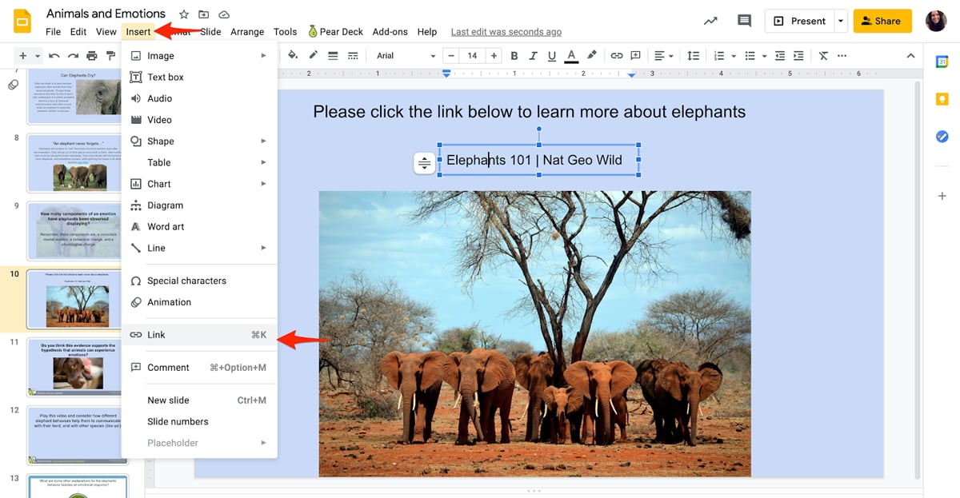
Task: Open the border dash tool
Action: [x=353, y=56]
